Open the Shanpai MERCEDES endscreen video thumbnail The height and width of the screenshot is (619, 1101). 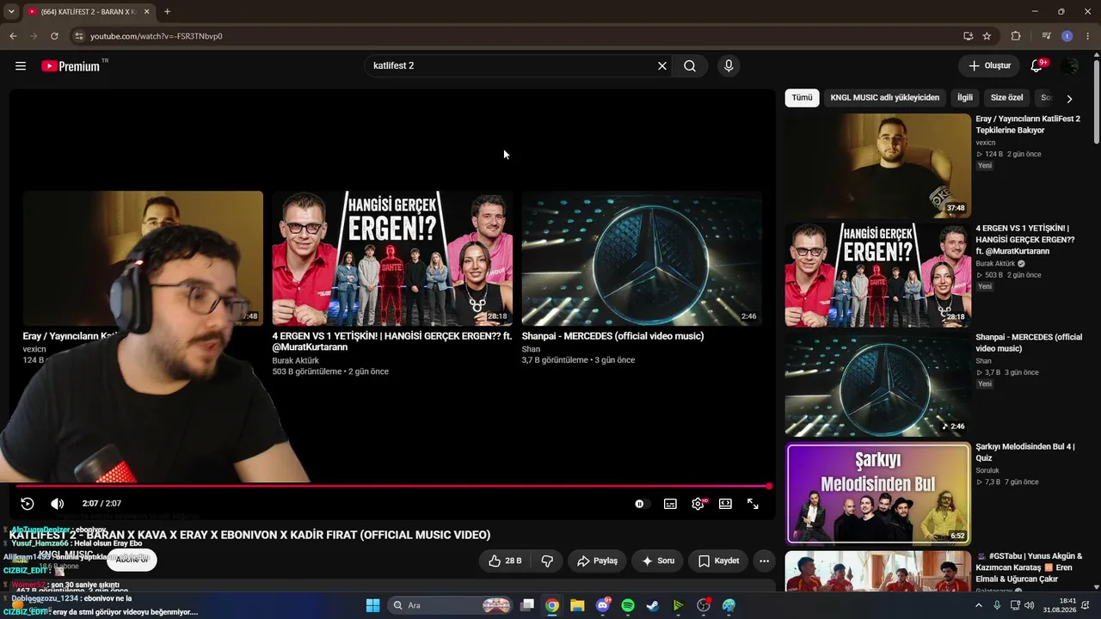pos(642,258)
